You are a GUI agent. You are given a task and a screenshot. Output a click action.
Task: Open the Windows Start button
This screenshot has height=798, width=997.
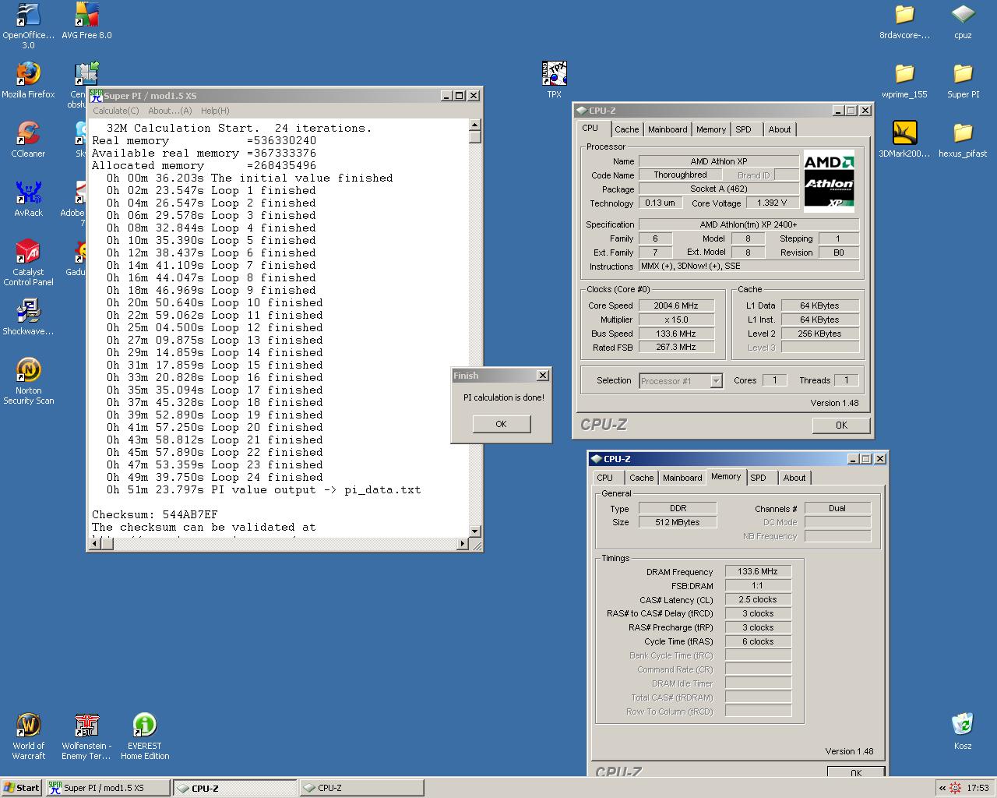tap(22, 788)
